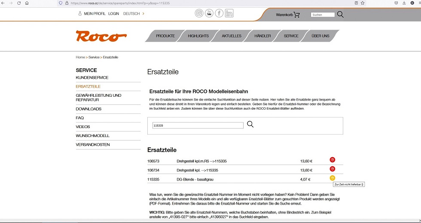Open the DOWNLOADS sidebar entry
The width and height of the screenshot is (421, 223).
point(88,109)
